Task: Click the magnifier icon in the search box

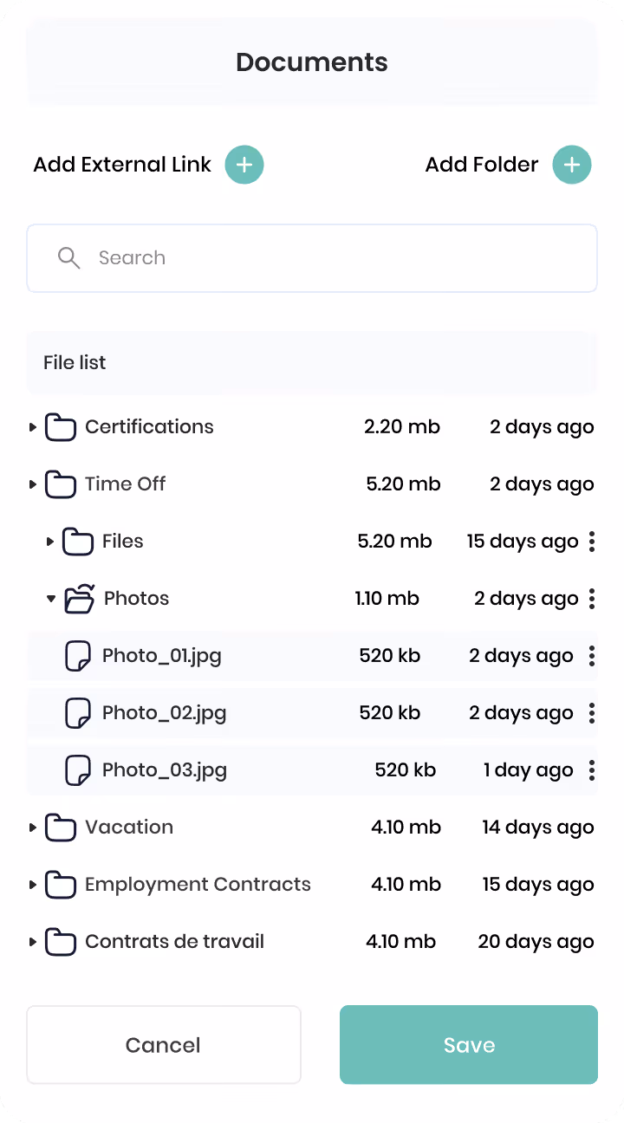Action: coord(69,257)
